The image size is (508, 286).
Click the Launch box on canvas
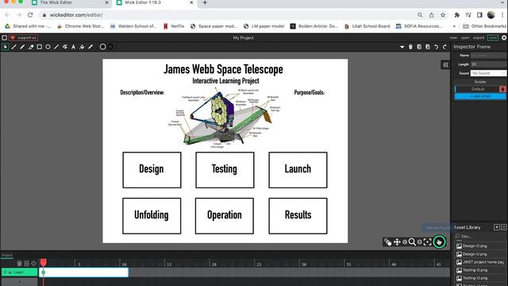click(298, 170)
